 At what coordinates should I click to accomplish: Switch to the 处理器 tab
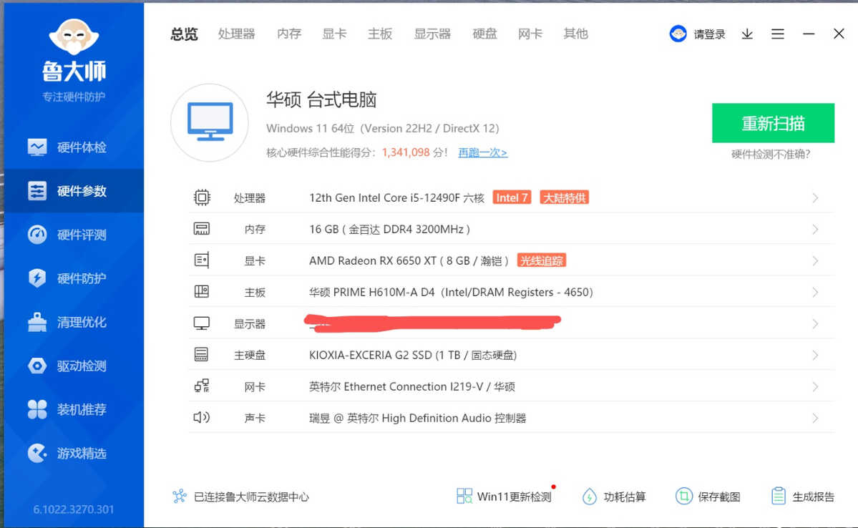(236, 34)
